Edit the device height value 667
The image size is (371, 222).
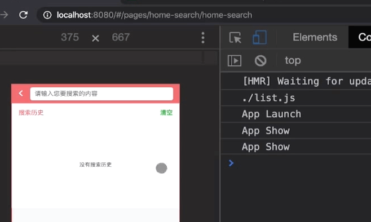coord(121,37)
